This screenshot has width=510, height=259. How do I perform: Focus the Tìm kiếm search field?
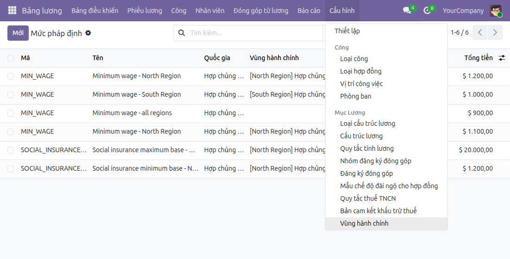pyautogui.click(x=255, y=33)
